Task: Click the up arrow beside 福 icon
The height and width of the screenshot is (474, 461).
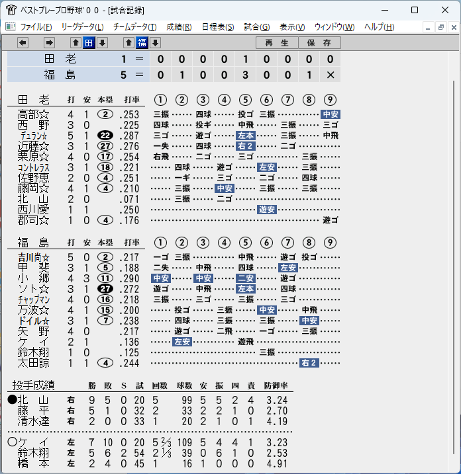Action: (128, 42)
